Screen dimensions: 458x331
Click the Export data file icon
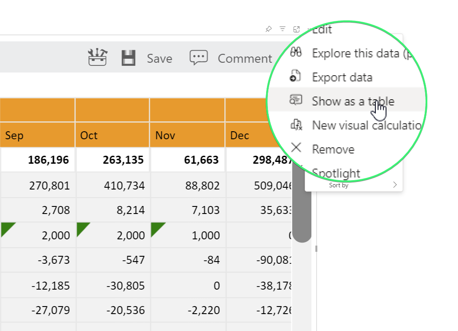pos(295,77)
